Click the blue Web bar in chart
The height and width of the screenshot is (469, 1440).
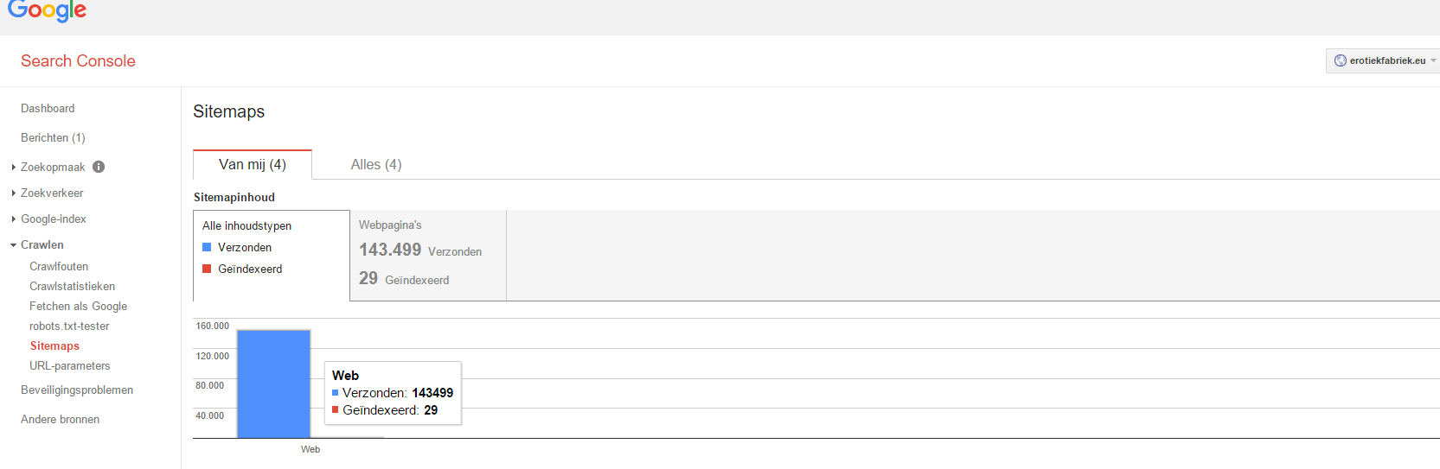pos(274,383)
